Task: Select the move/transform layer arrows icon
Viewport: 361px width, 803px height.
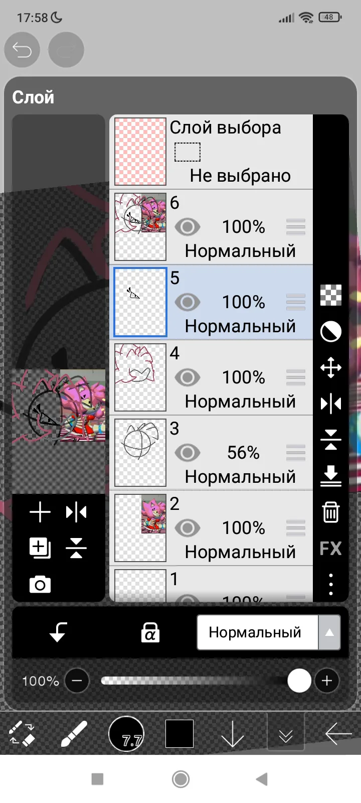Action: [x=331, y=367]
